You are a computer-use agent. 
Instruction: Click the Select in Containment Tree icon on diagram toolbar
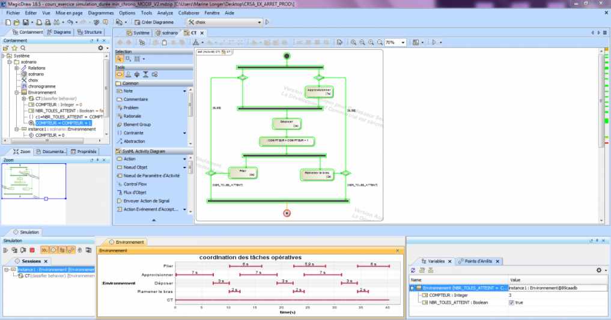pos(142,42)
